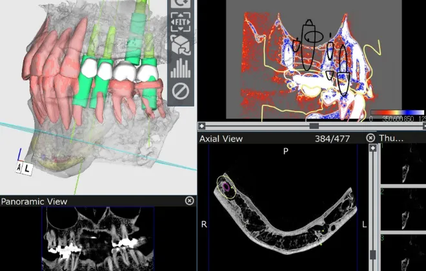Expand the plus button above Axial View
The height and width of the screenshot is (271, 426).
pyautogui.click(x=202, y=126)
